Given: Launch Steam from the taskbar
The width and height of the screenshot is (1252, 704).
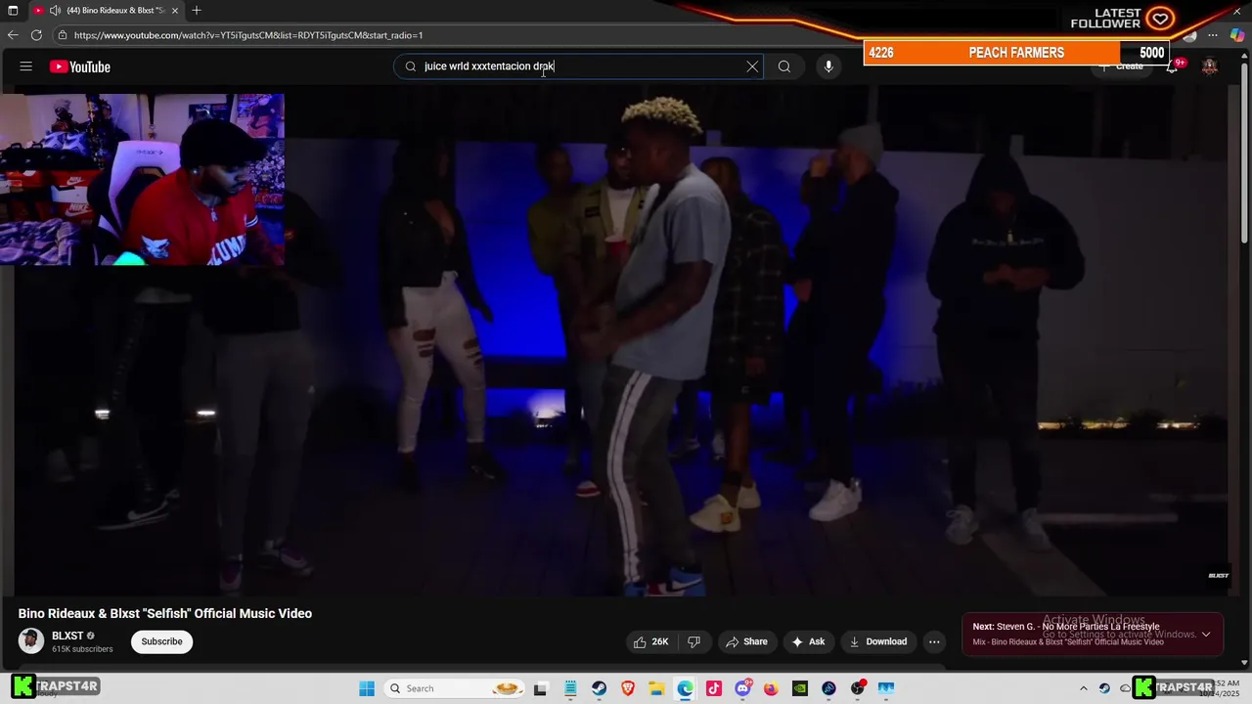Looking at the screenshot, I should click(x=599, y=688).
